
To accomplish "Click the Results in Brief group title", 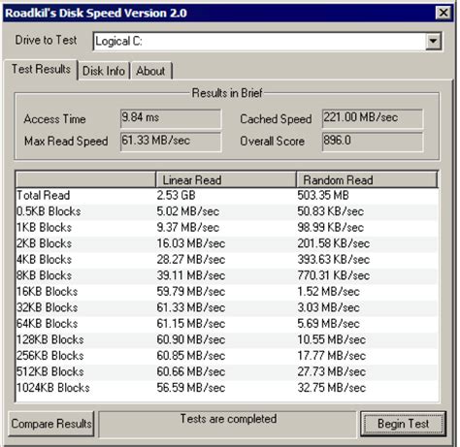I will pos(227,93).
